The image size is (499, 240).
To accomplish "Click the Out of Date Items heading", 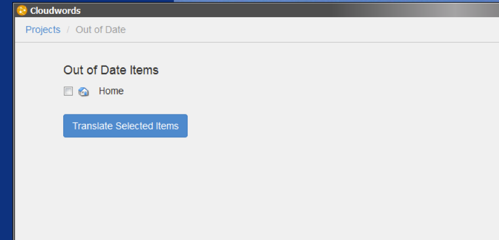I will click(x=111, y=70).
